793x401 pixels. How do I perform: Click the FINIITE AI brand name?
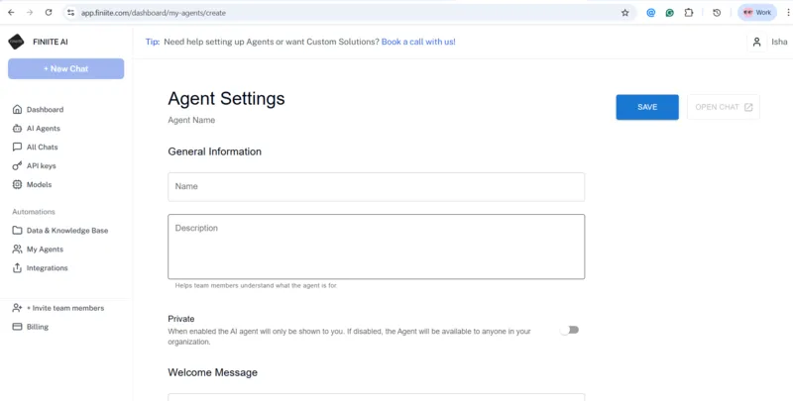coord(51,42)
